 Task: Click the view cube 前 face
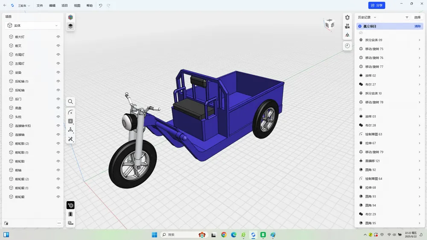[327, 25]
